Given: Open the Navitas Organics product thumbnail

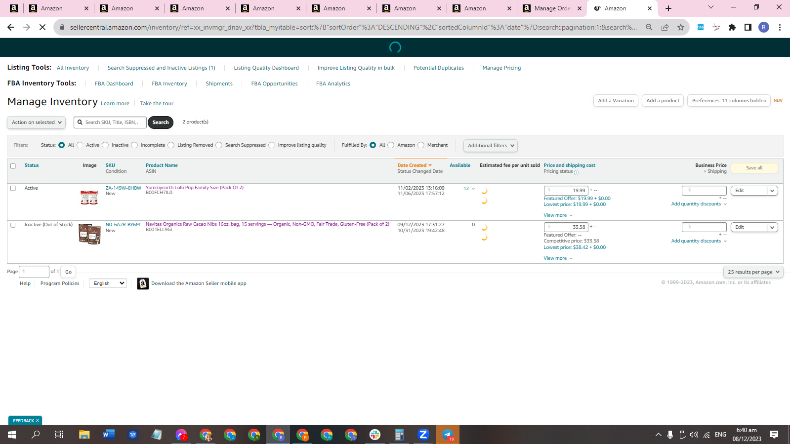Looking at the screenshot, I should pyautogui.click(x=89, y=234).
